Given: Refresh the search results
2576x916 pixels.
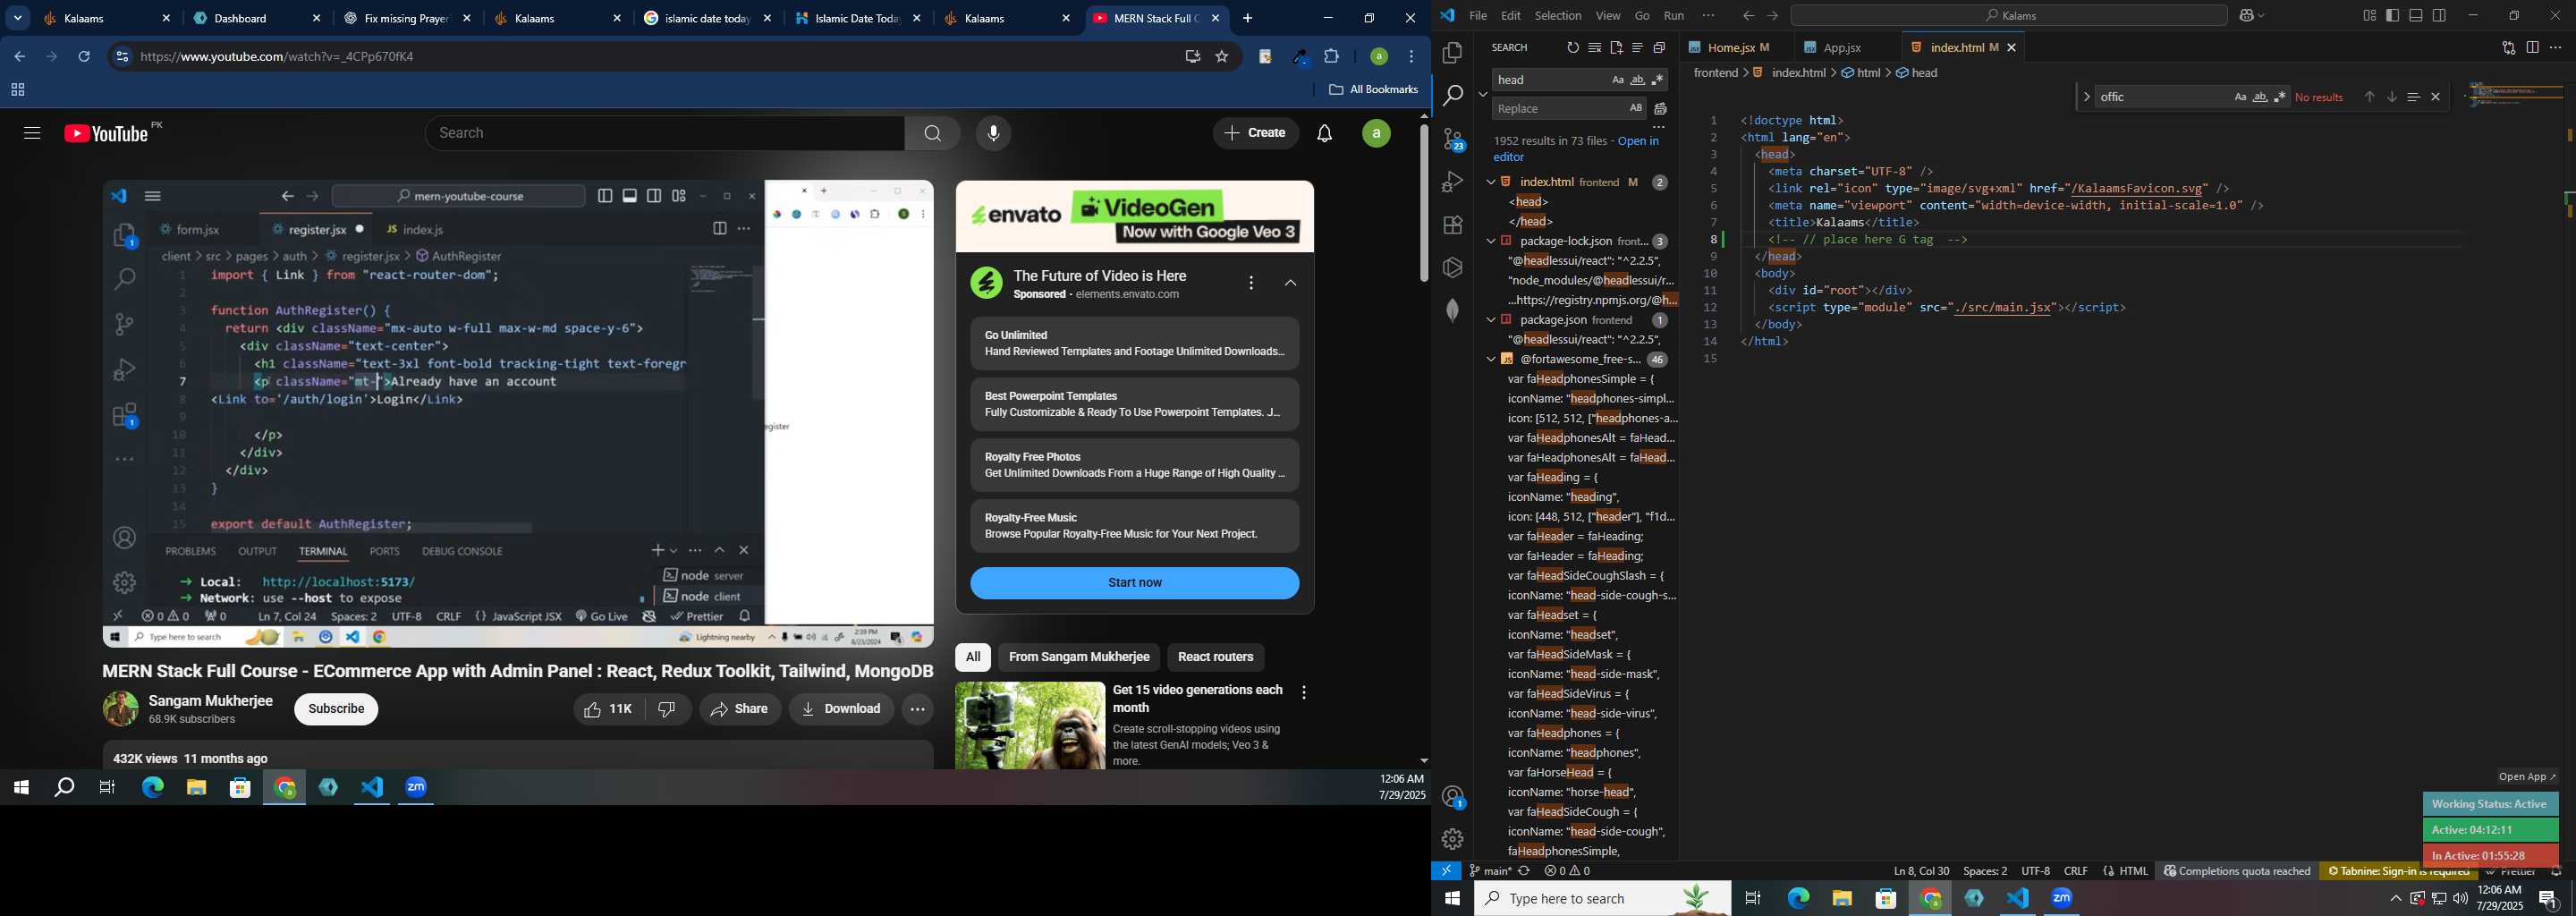Looking at the screenshot, I should pyautogui.click(x=1572, y=48).
